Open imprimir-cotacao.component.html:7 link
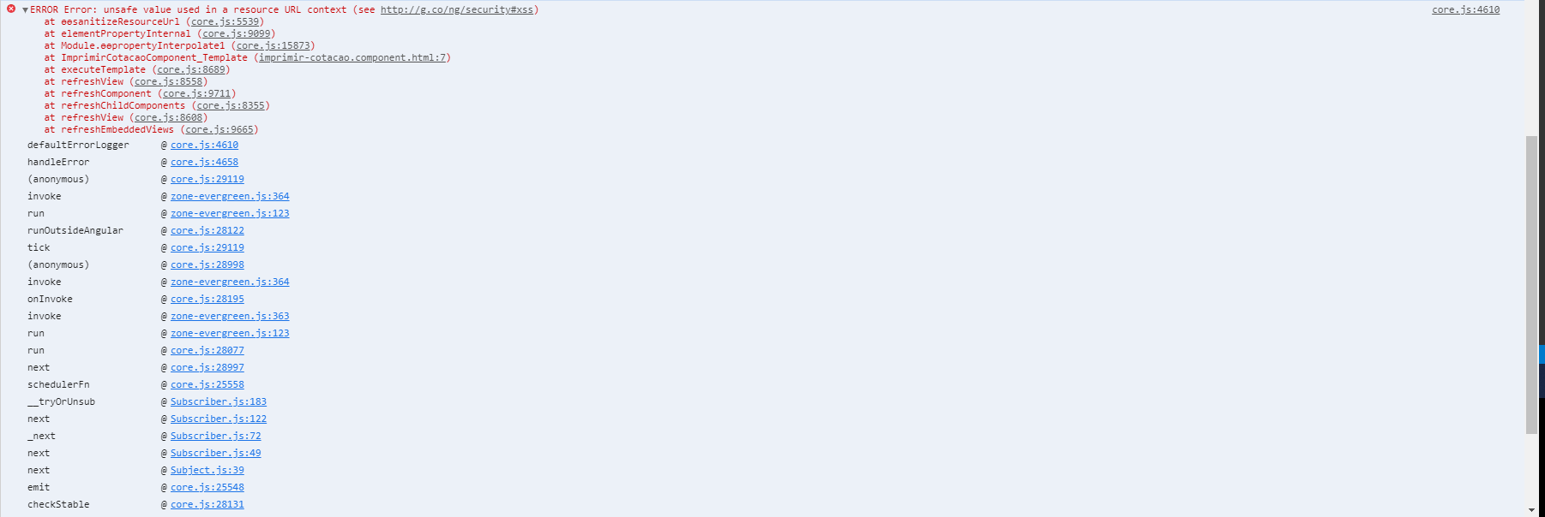The height and width of the screenshot is (517, 1545). click(352, 58)
